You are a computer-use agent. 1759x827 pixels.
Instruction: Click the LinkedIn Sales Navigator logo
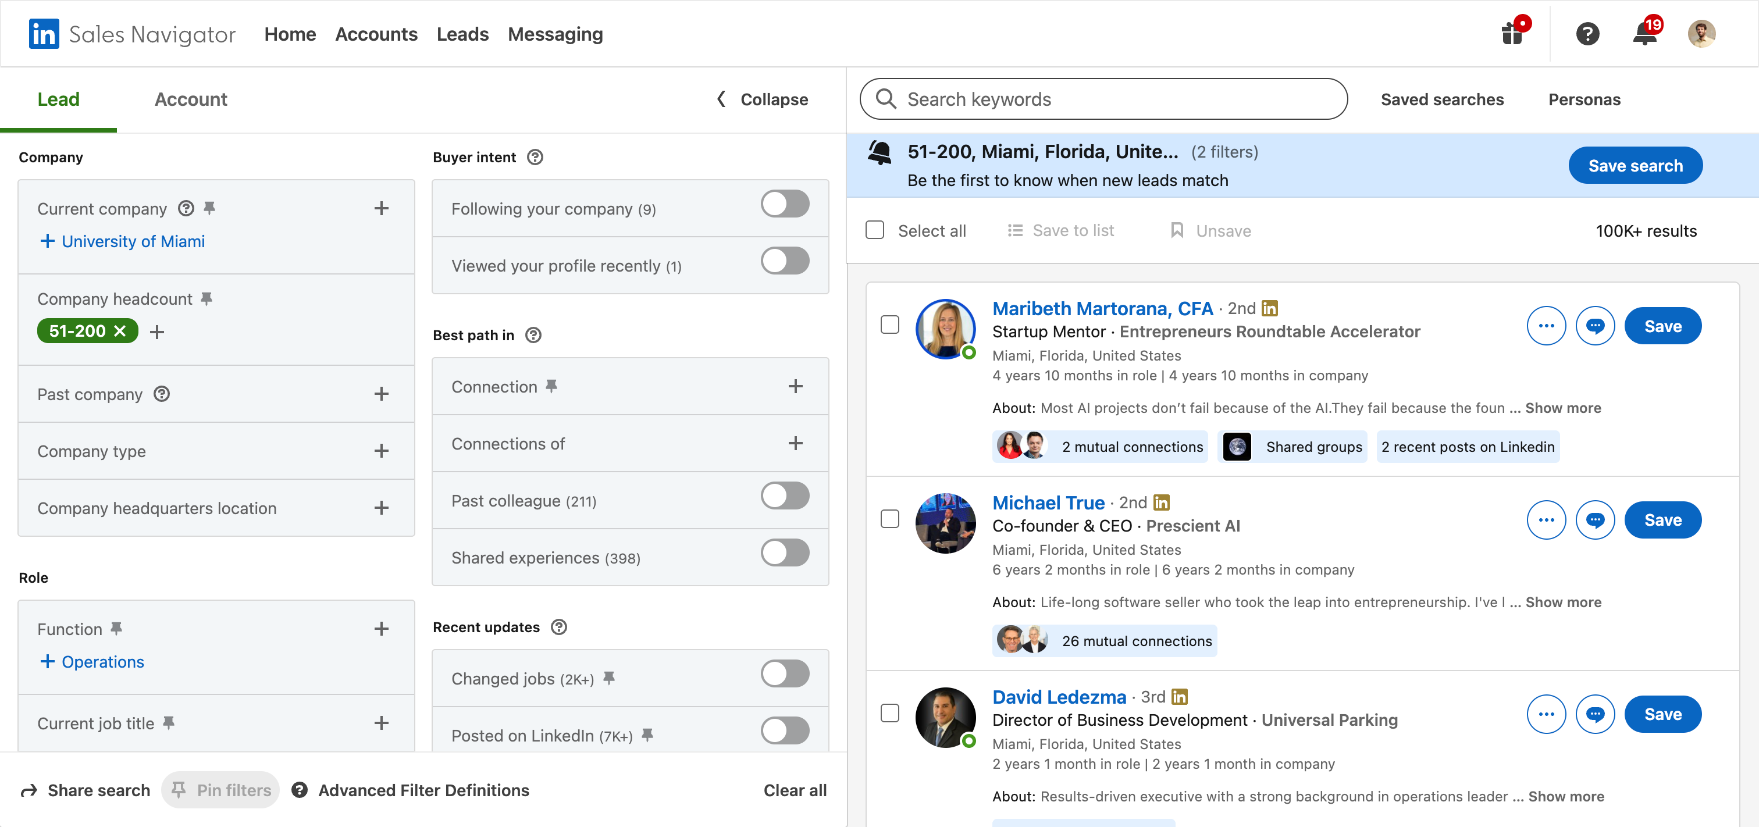[x=44, y=34]
